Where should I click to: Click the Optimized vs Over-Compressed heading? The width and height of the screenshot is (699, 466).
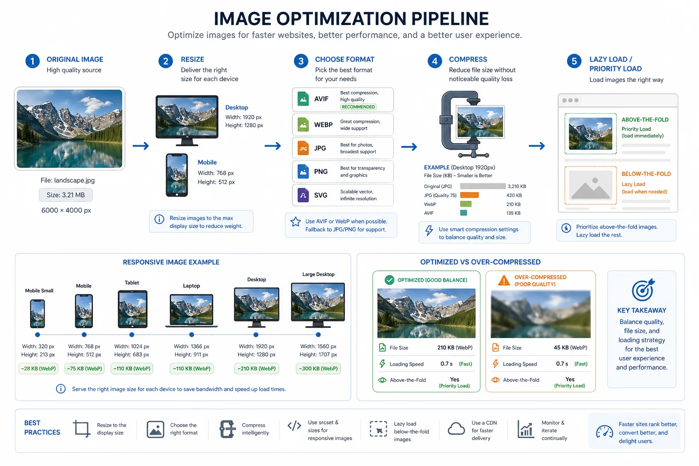481,262
